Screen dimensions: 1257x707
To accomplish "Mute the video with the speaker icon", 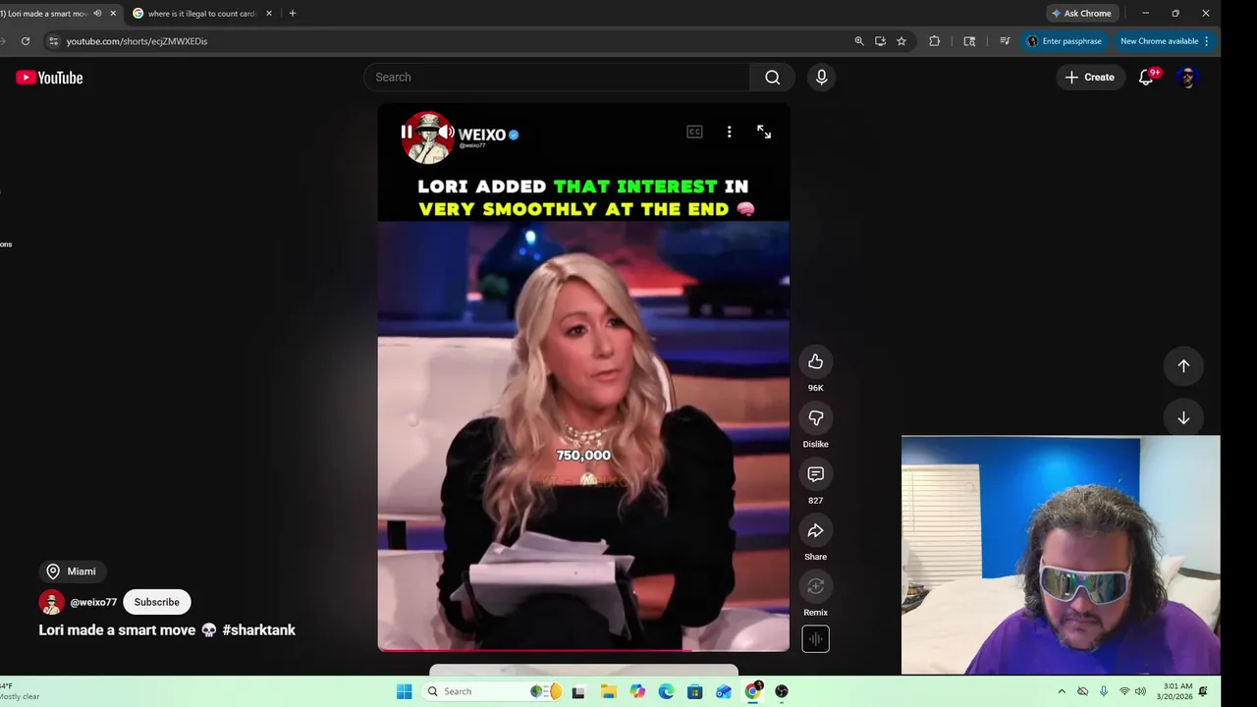I will pos(446,132).
